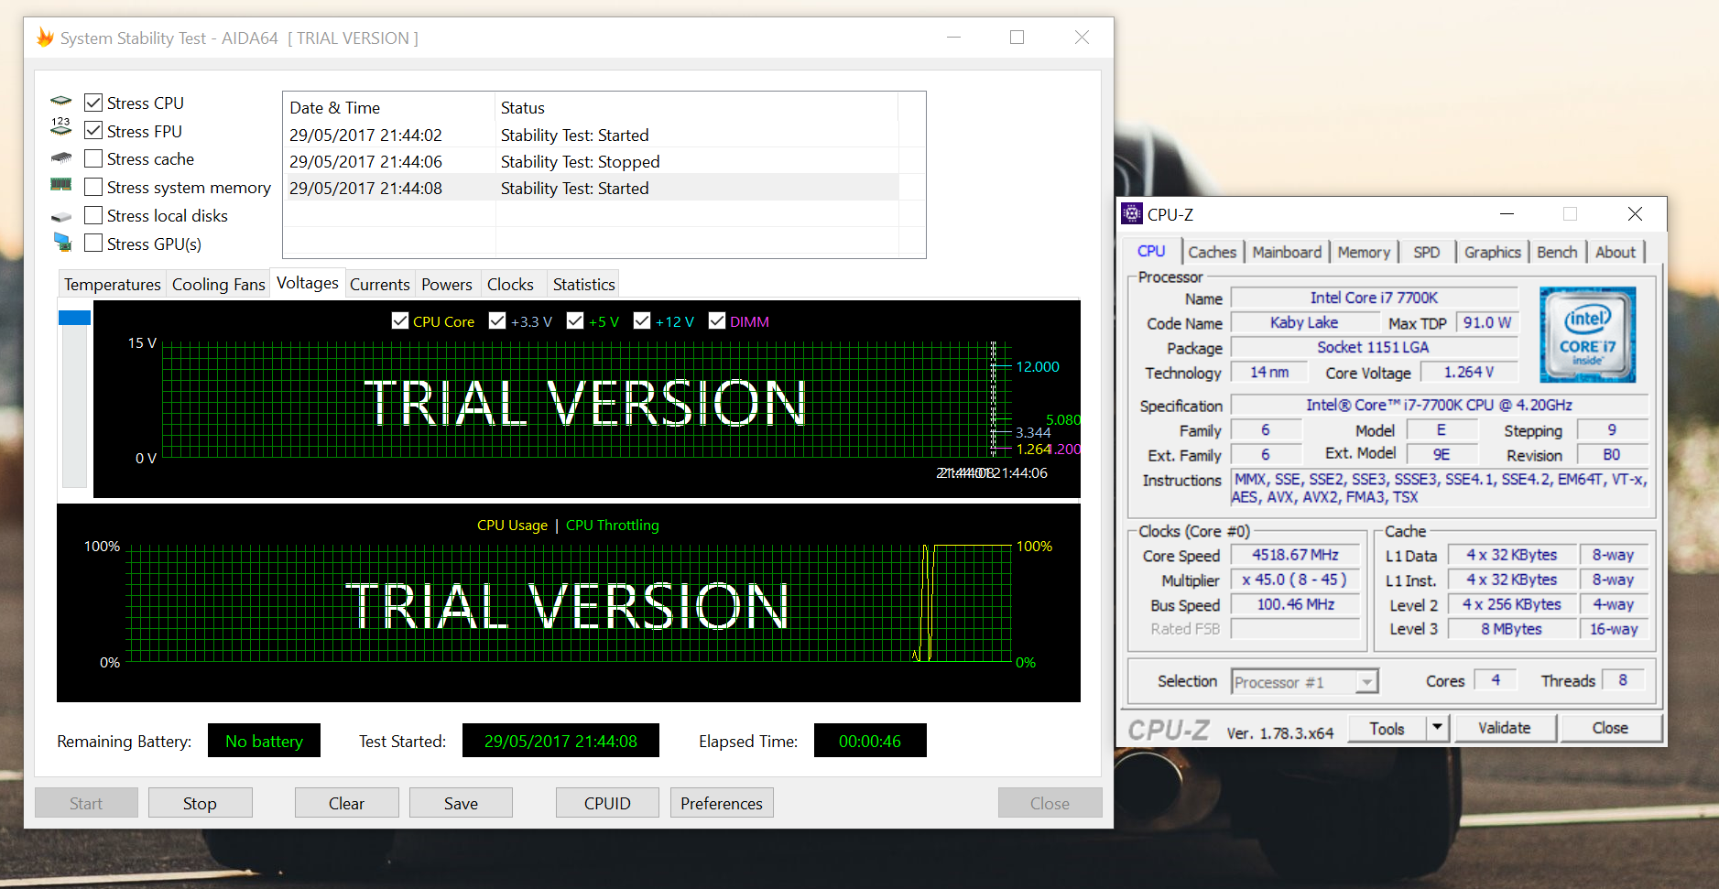Open the About tab in CPU-Z

click(x=1616, y=253)
